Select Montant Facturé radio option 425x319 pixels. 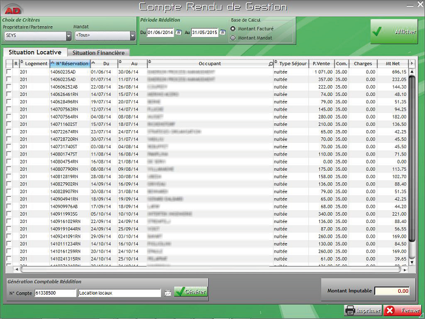[x=233, y=29]
